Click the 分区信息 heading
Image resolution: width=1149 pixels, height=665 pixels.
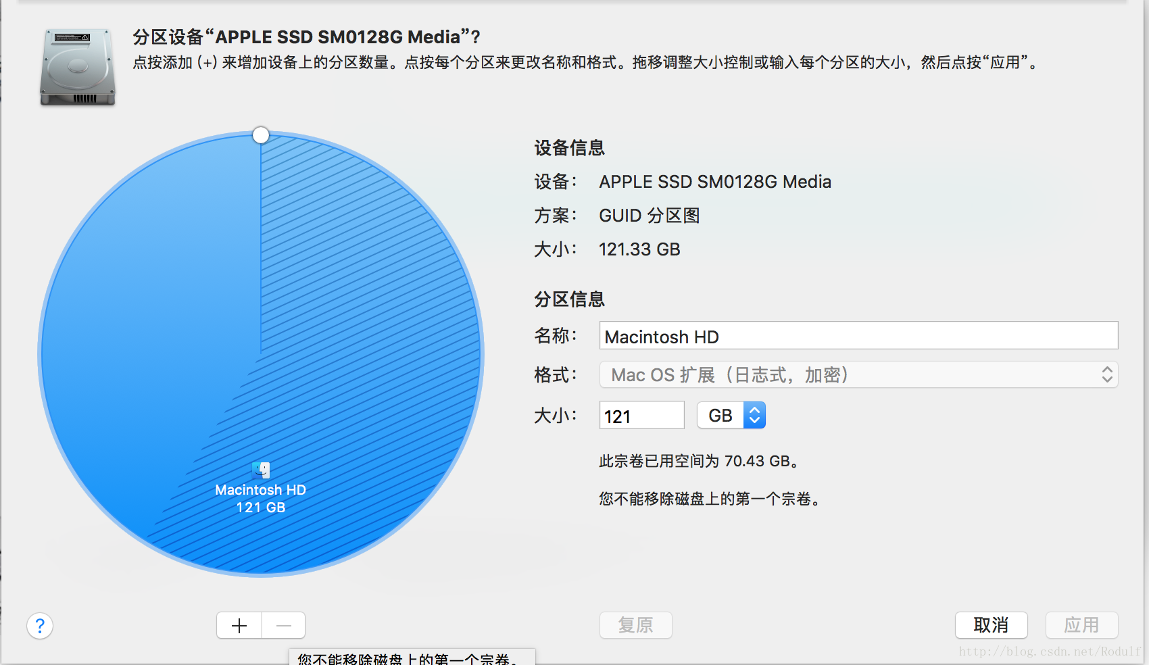pyautogui.click(x=569, y=299)
